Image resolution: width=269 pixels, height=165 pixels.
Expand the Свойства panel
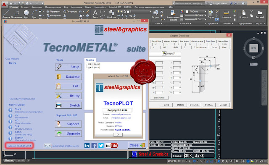tap(185, 24)
